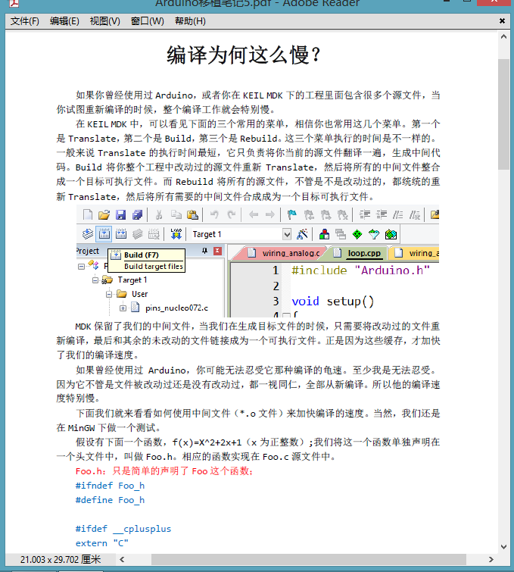Click the vertical scrollbar up arrow

point(504,36)
